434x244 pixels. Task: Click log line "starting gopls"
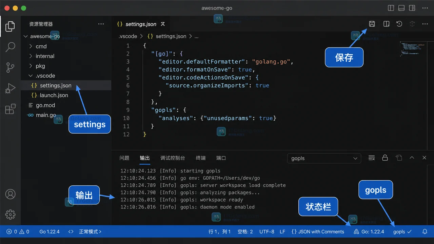200,171
